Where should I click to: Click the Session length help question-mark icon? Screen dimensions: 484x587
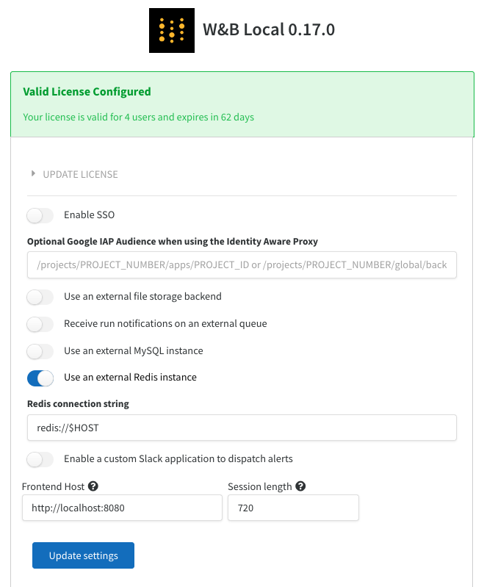[300, 486]
